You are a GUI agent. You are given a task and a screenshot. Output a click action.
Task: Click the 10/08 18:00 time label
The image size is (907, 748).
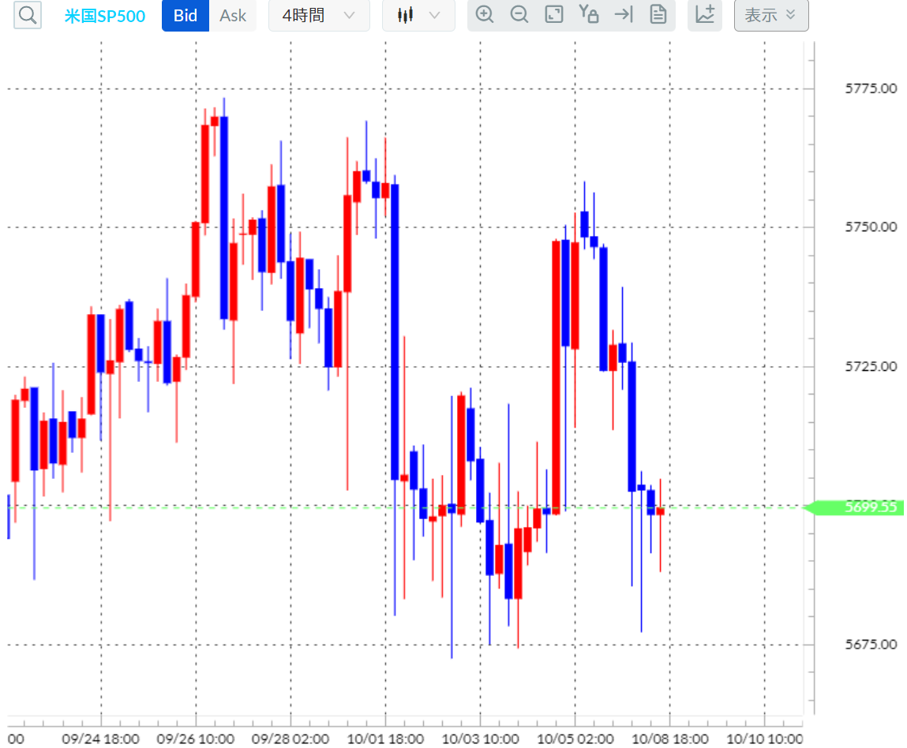[x=670, y=739]
